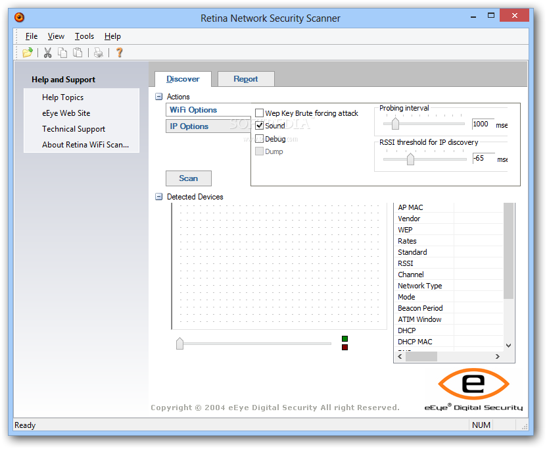Click the horizontal scrollbar right arrow

tap(498, 356)
